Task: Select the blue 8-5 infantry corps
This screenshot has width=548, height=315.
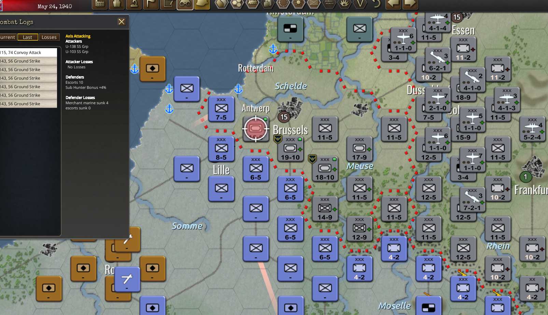Action: (221, 149)
